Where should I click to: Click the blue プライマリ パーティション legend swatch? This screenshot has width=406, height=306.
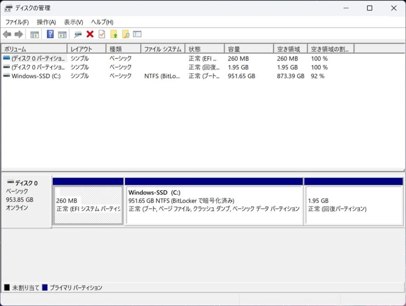click(45, 288)
